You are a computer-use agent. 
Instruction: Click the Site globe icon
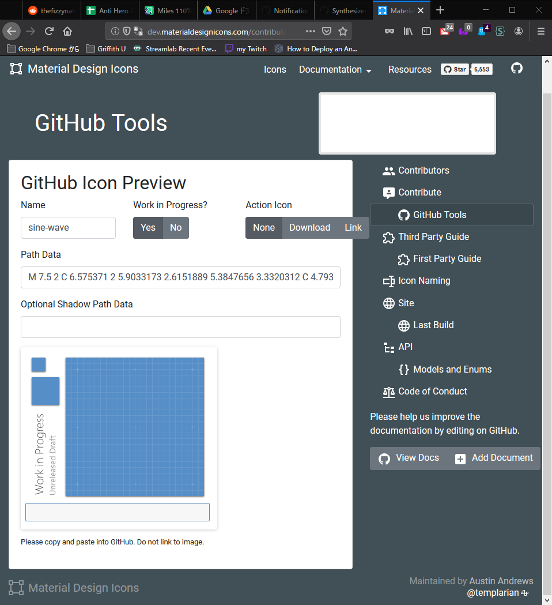388,303
